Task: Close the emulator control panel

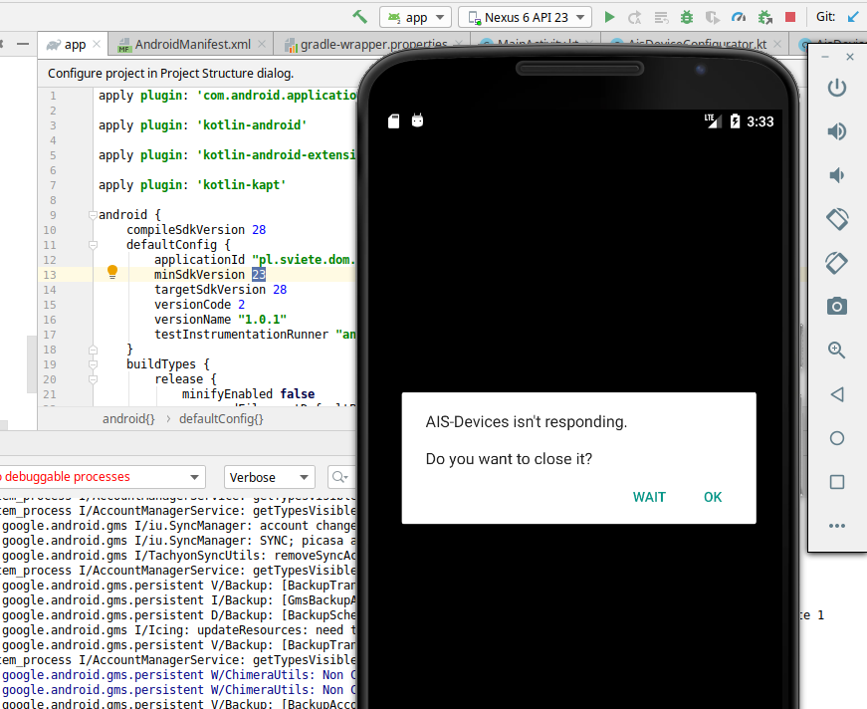Action: coord(850,57)
